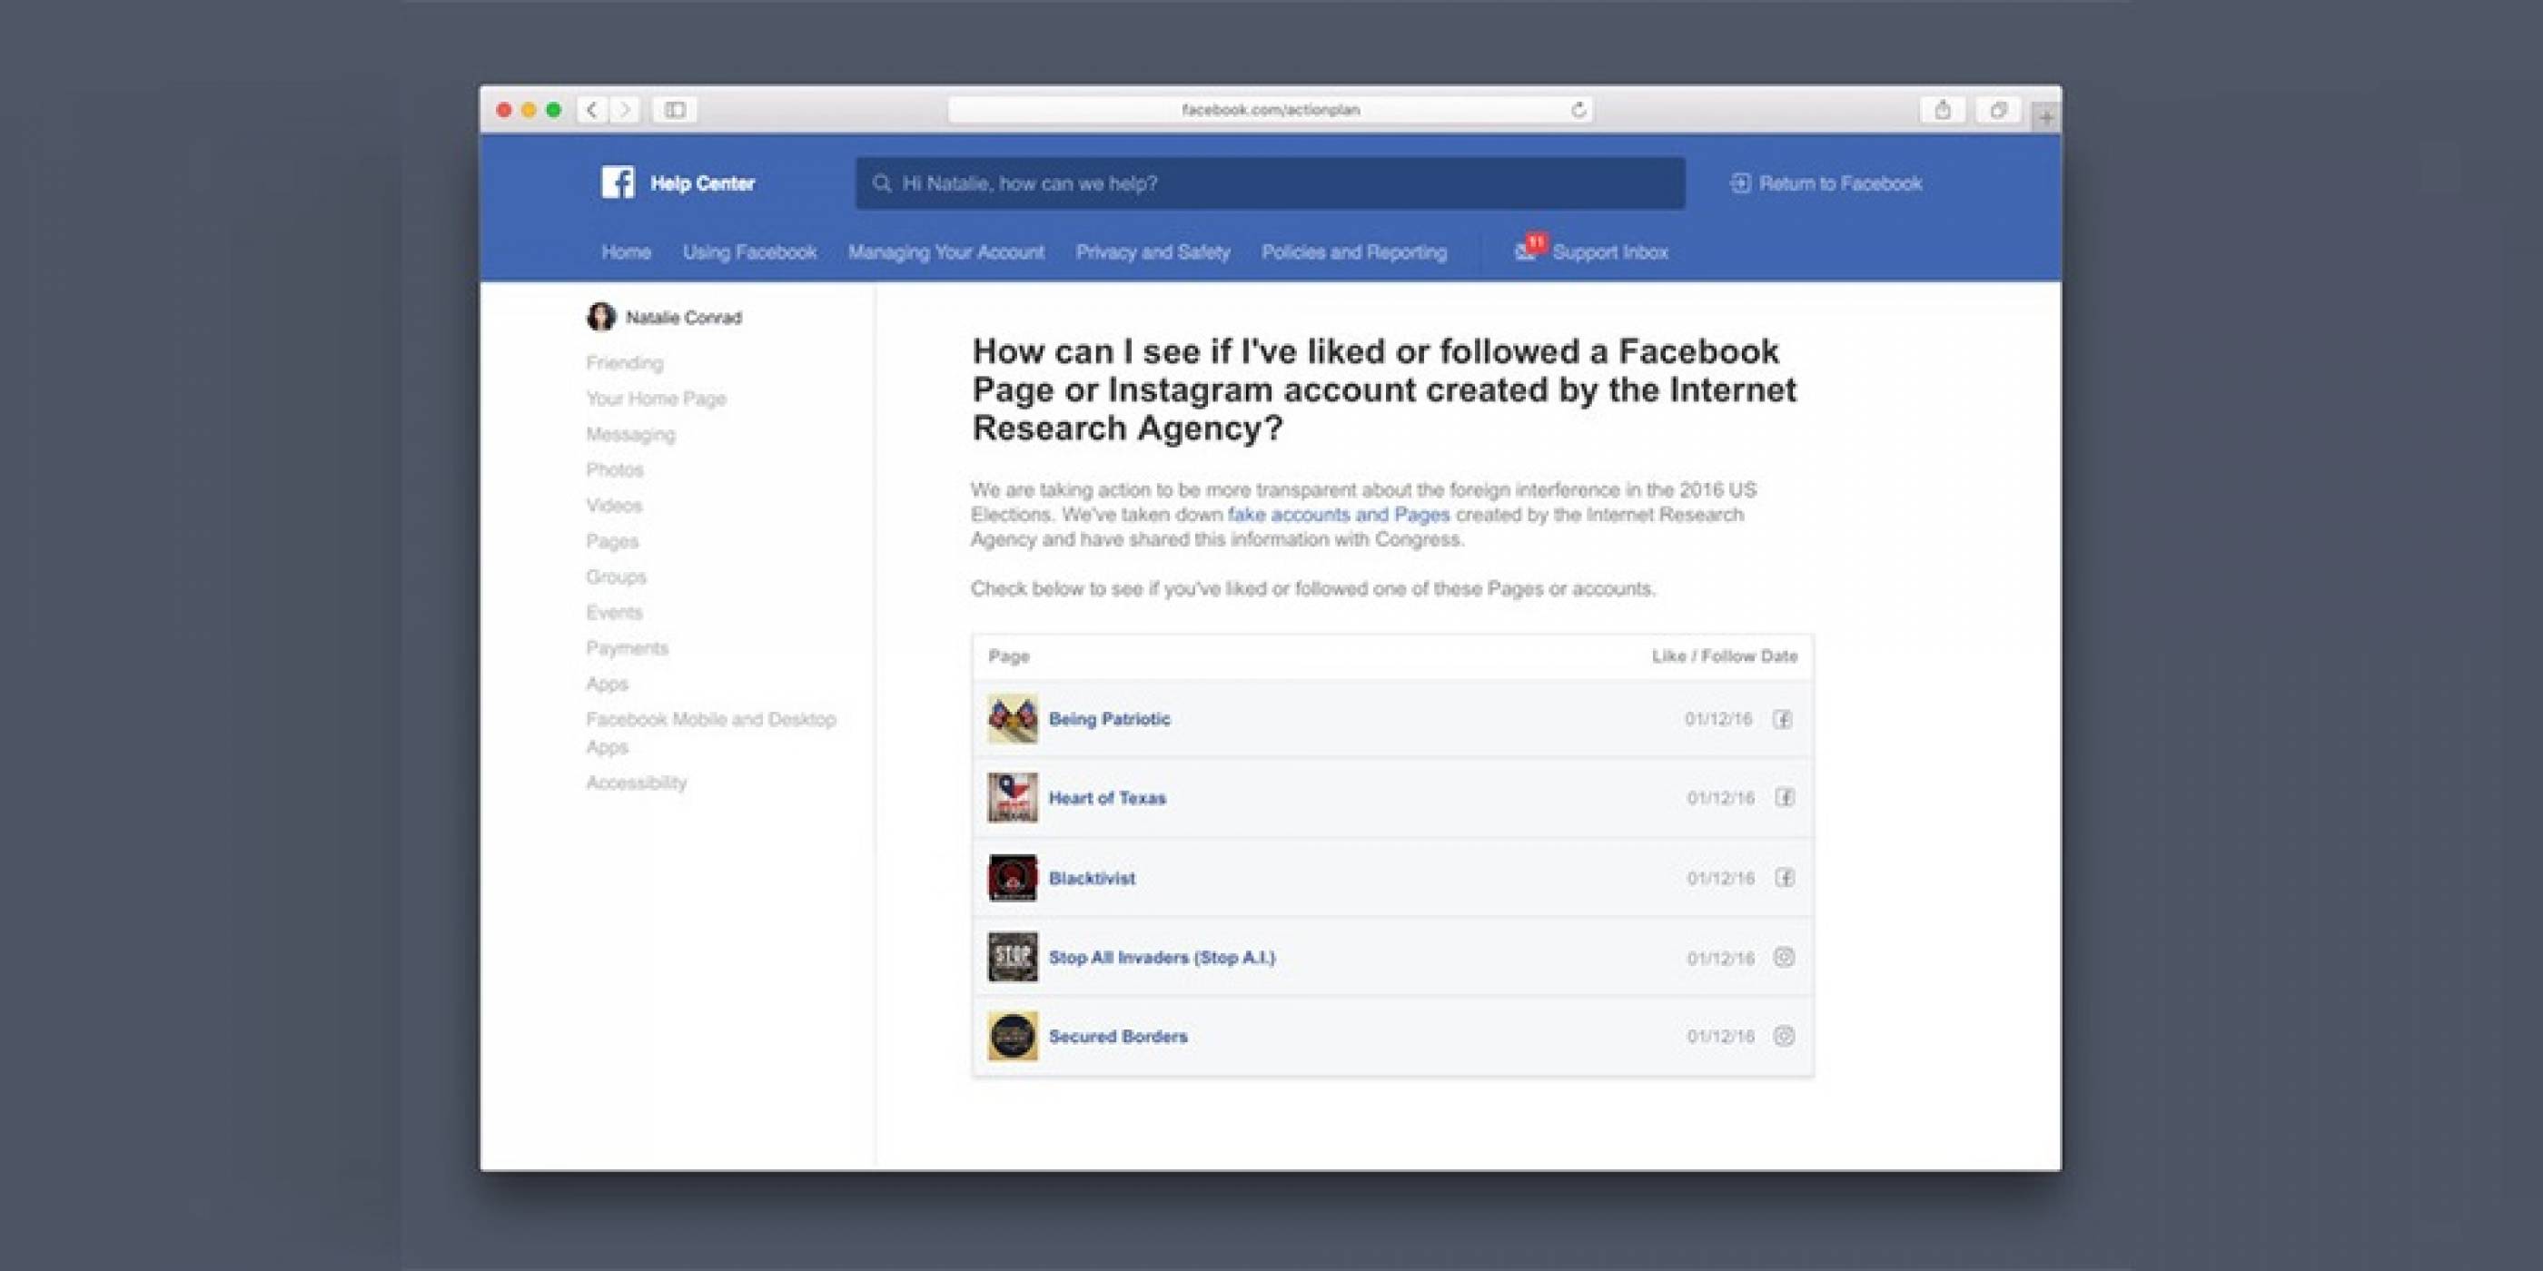This screenshot has height=1271, width=2543.
Task: Open Stop All Invaders (Stop A.I.) link
Action: click(x=1162, y=957)
